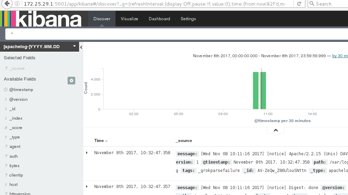Select the bytes field
The width and height of the screenshot is (348, 195).
14,166
